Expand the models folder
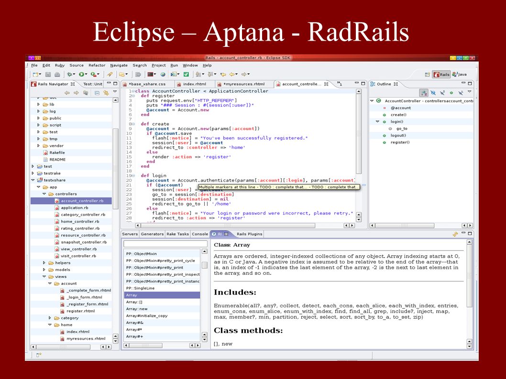 (44, 270)
